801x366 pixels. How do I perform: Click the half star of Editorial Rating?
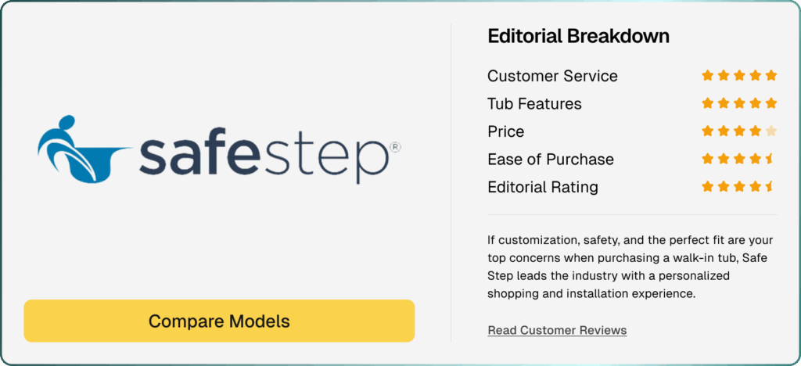[x=770, y=187]
